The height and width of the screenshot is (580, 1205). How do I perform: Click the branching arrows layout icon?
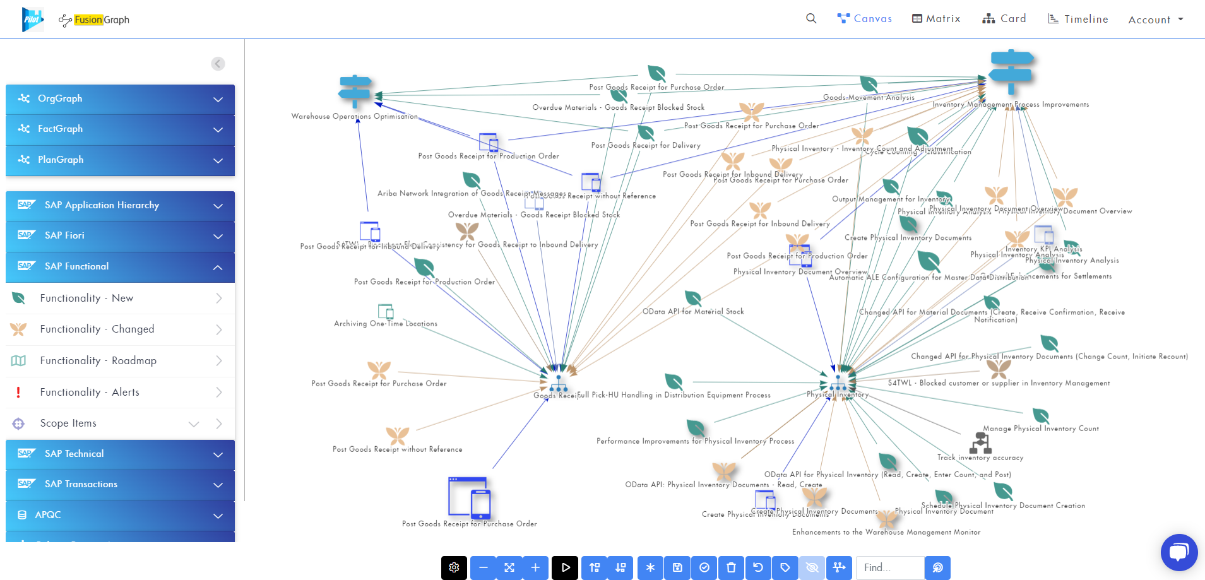pyautogui.click(x=839, y=567)
